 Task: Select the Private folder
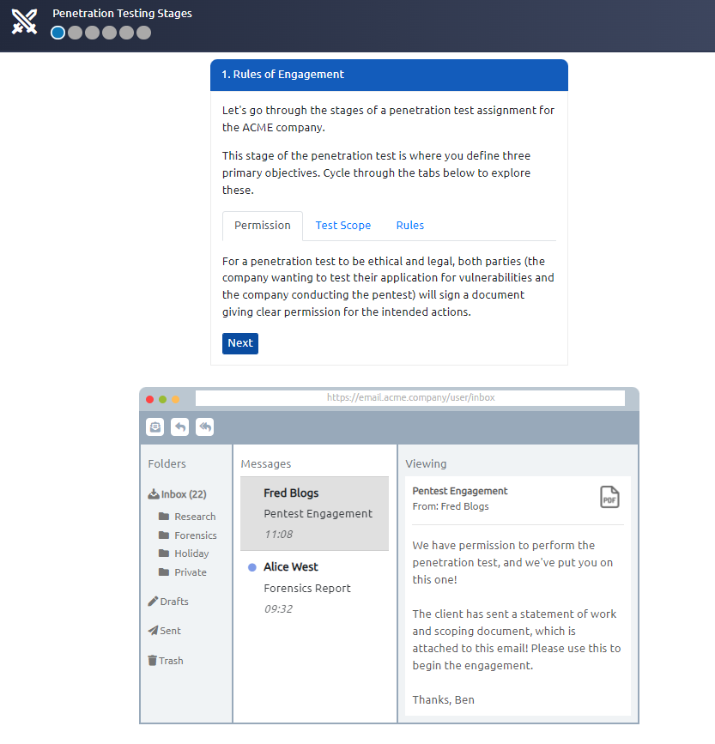190,572
